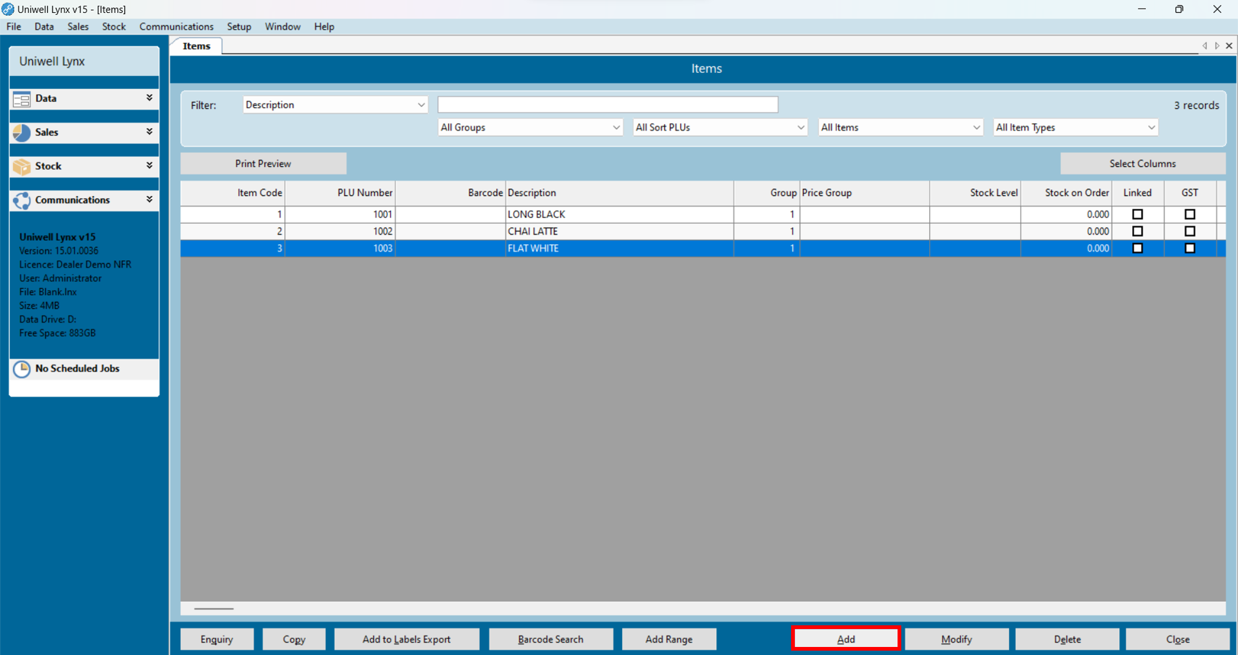Switch to the Items tab
Image resolution: width=1238 pixels, height=655 pixels.
click(x=196, y=45)
